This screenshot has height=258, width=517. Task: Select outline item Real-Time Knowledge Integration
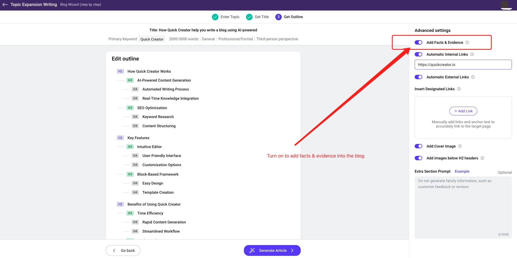pyautogui.click(x=171, y=98)
